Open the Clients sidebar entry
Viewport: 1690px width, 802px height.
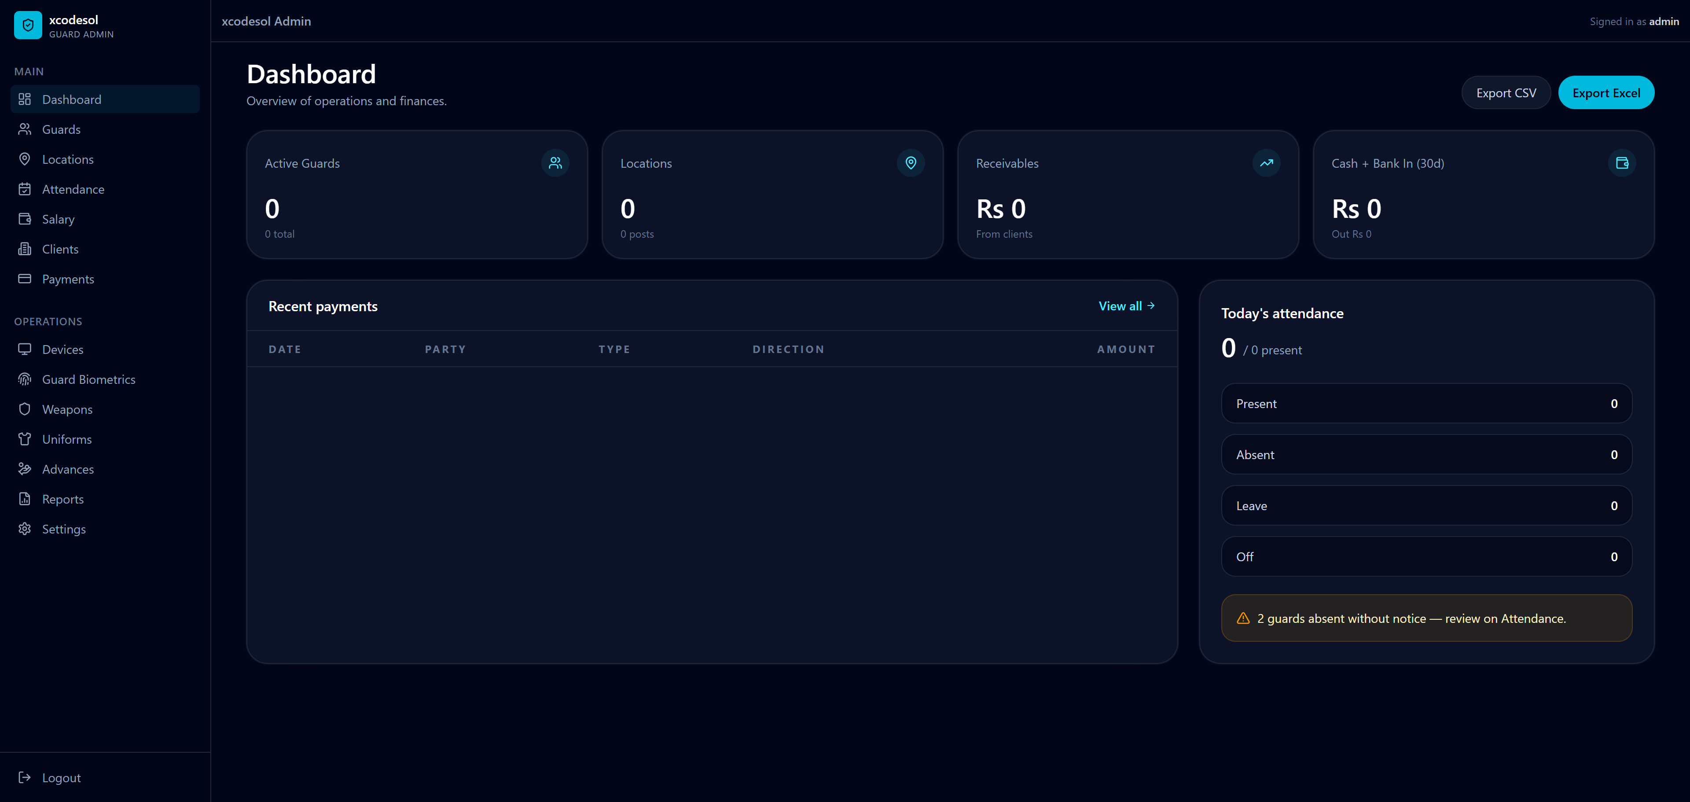105,250
